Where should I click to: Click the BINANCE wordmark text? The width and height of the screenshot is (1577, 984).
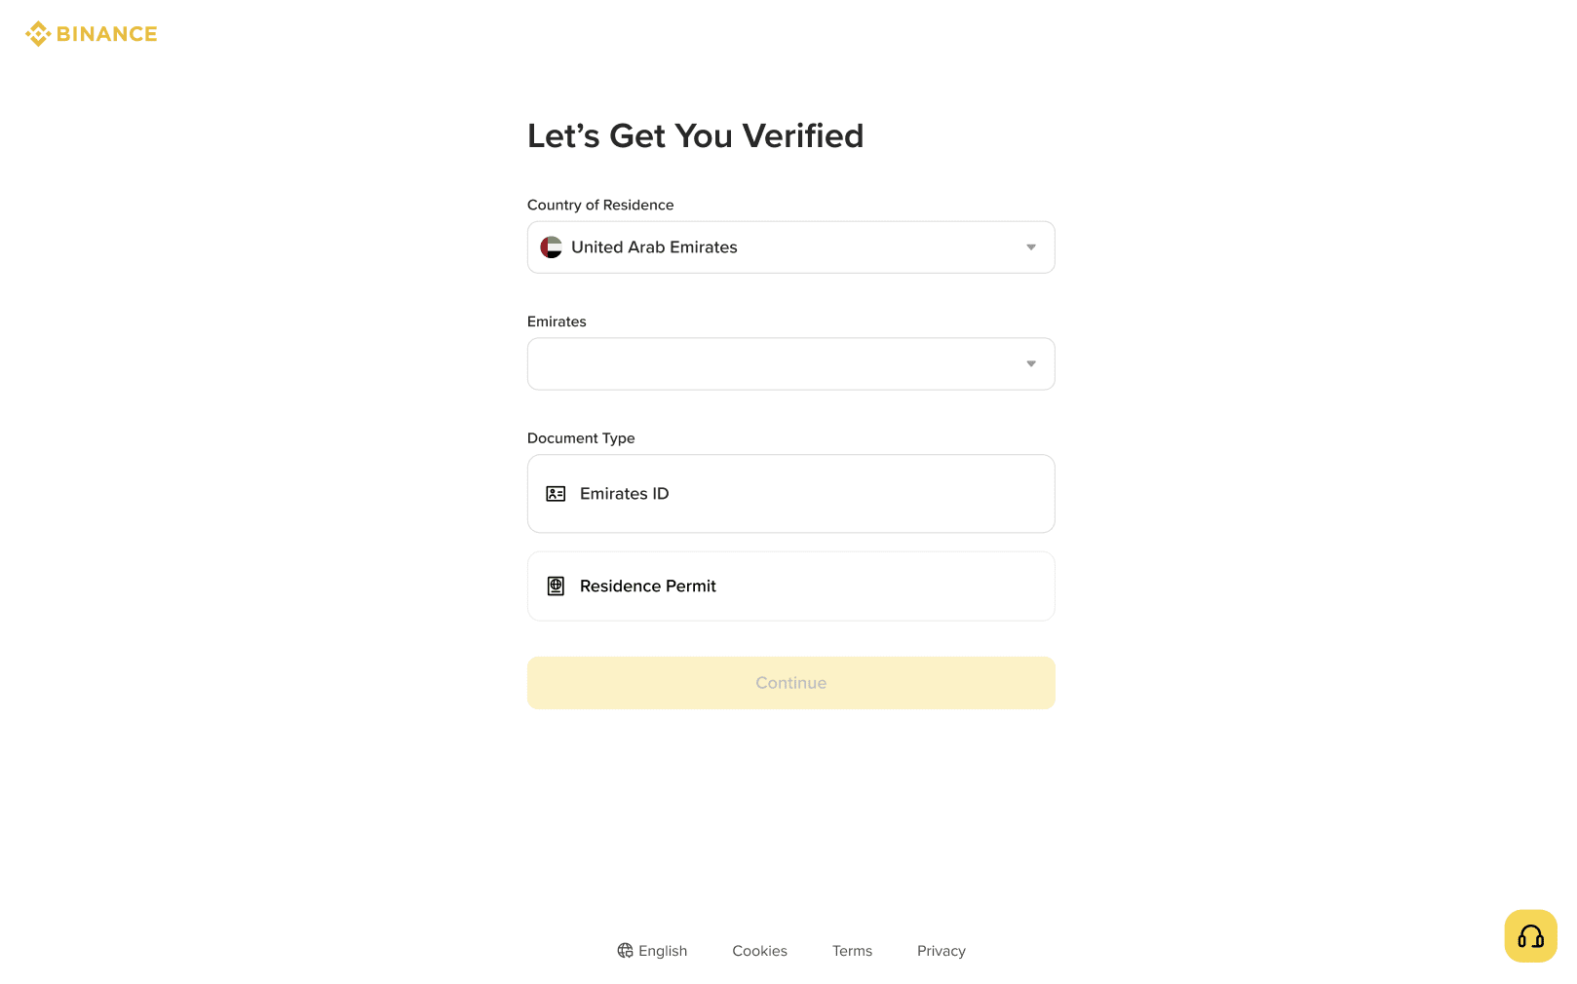107,34
